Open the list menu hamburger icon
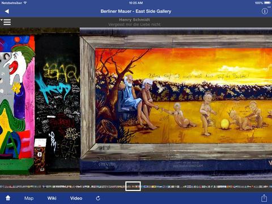 (x=6, y=22)
